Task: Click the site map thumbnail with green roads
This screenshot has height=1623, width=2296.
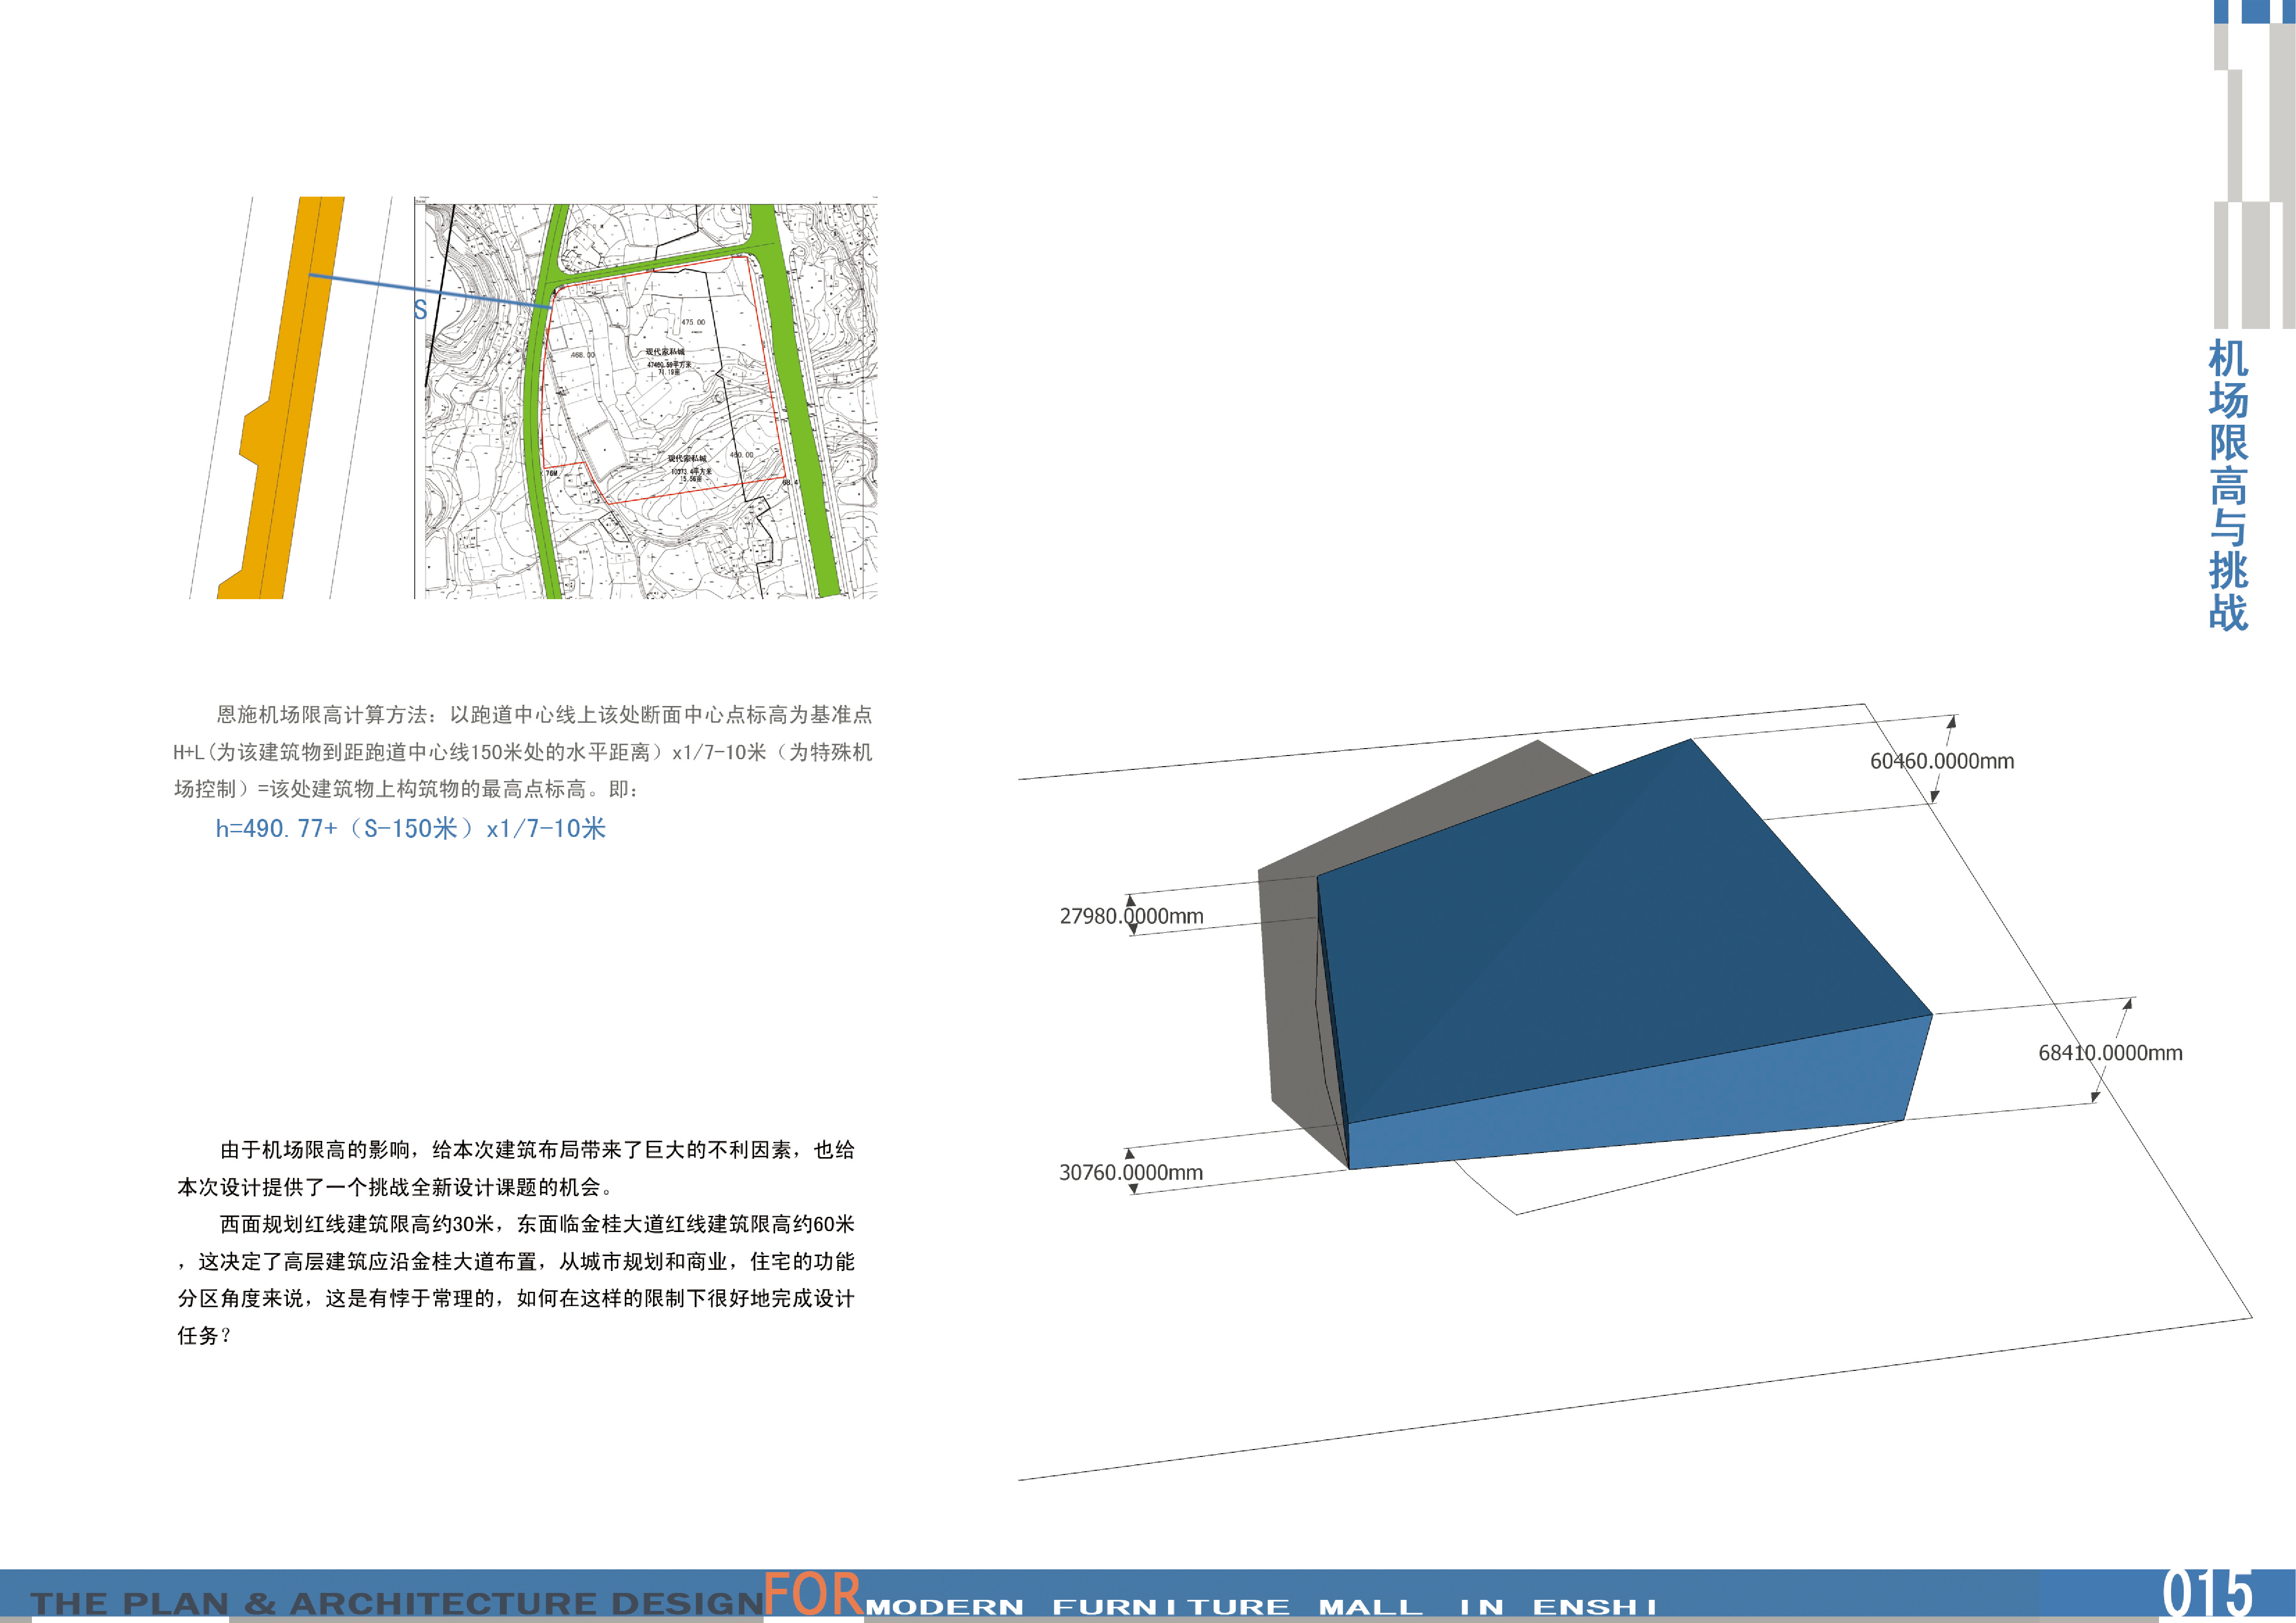Action: tap(646, 398)
